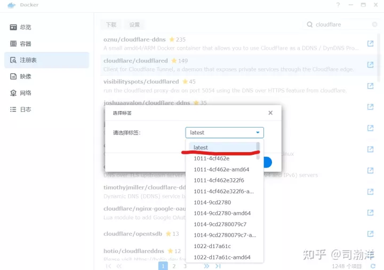Viewport: 384px width, 270px height.
Task: Click the 网络 network sidebar icon
Action: pos(13,93)
